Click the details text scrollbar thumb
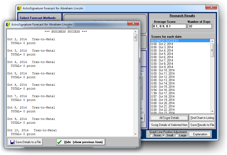The height and width of the screenshot is (155, 227). [x=135, y=37]
